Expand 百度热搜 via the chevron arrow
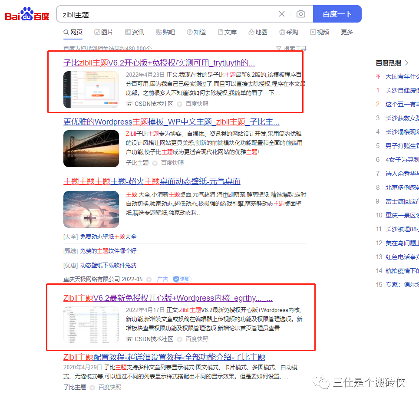The height and width of the screenshot is (401, 419). 406,62
